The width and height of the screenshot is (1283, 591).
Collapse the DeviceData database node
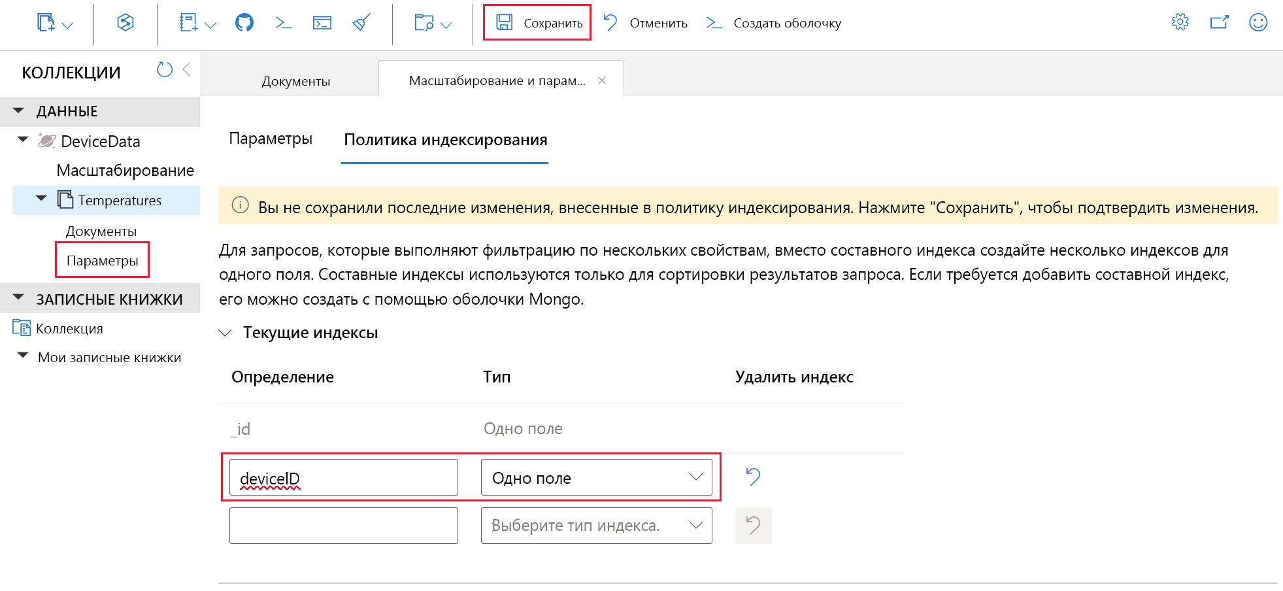22,140
